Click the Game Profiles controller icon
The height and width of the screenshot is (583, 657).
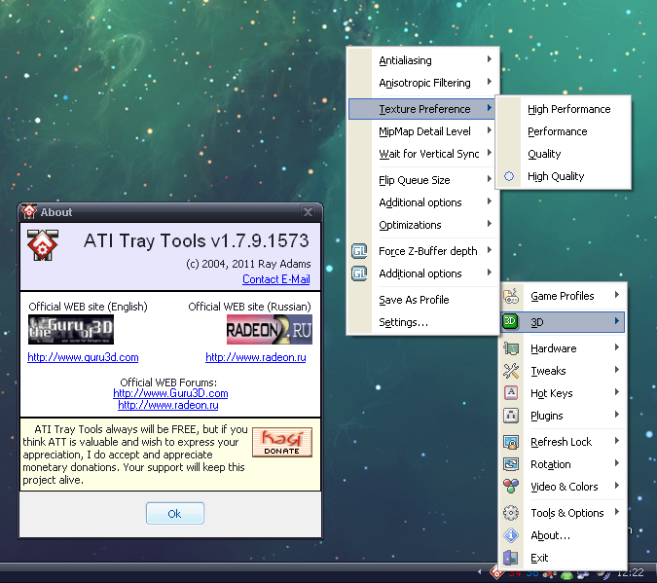click(511, 296)
